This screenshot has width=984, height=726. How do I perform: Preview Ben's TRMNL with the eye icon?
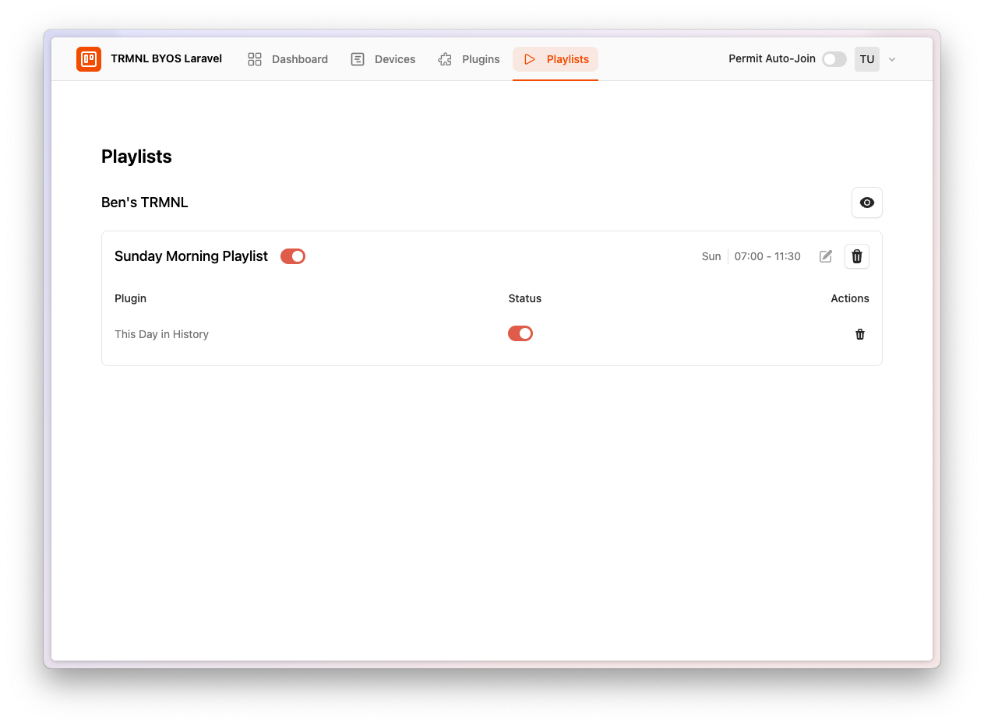(x=866, y=203)
